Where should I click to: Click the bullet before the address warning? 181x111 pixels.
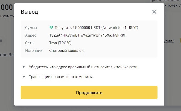[24, 67]
